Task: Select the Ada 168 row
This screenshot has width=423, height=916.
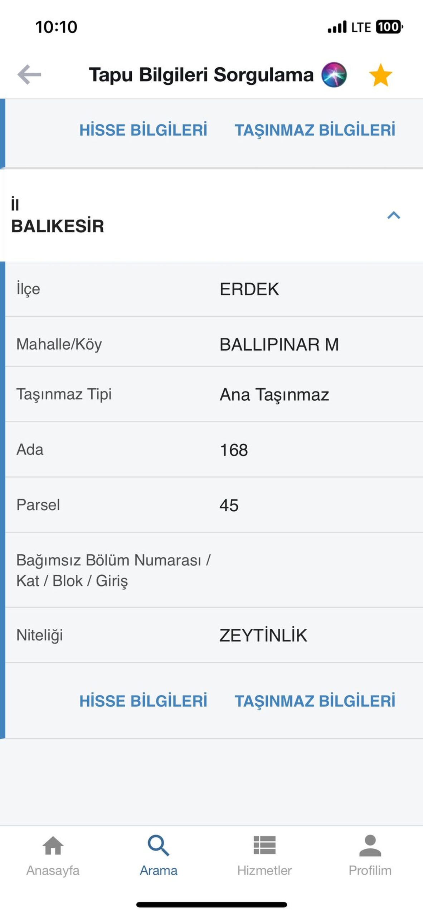Action: coord(214,449)
